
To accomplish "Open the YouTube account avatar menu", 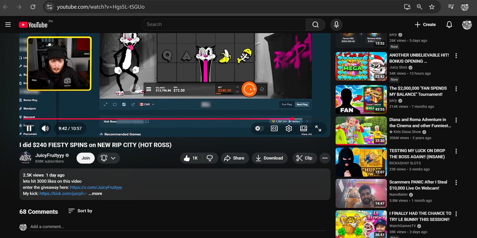I will click(467, 25).
